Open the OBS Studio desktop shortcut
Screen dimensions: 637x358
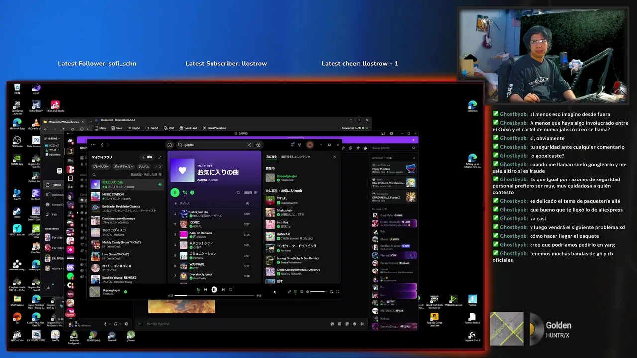(x=17, y=143)
